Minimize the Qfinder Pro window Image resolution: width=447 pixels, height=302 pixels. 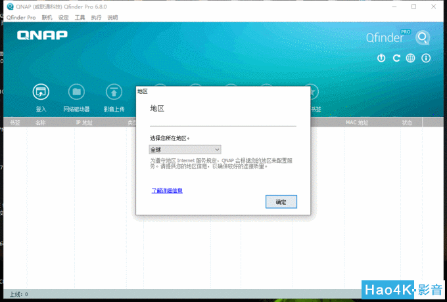(394, 7)
